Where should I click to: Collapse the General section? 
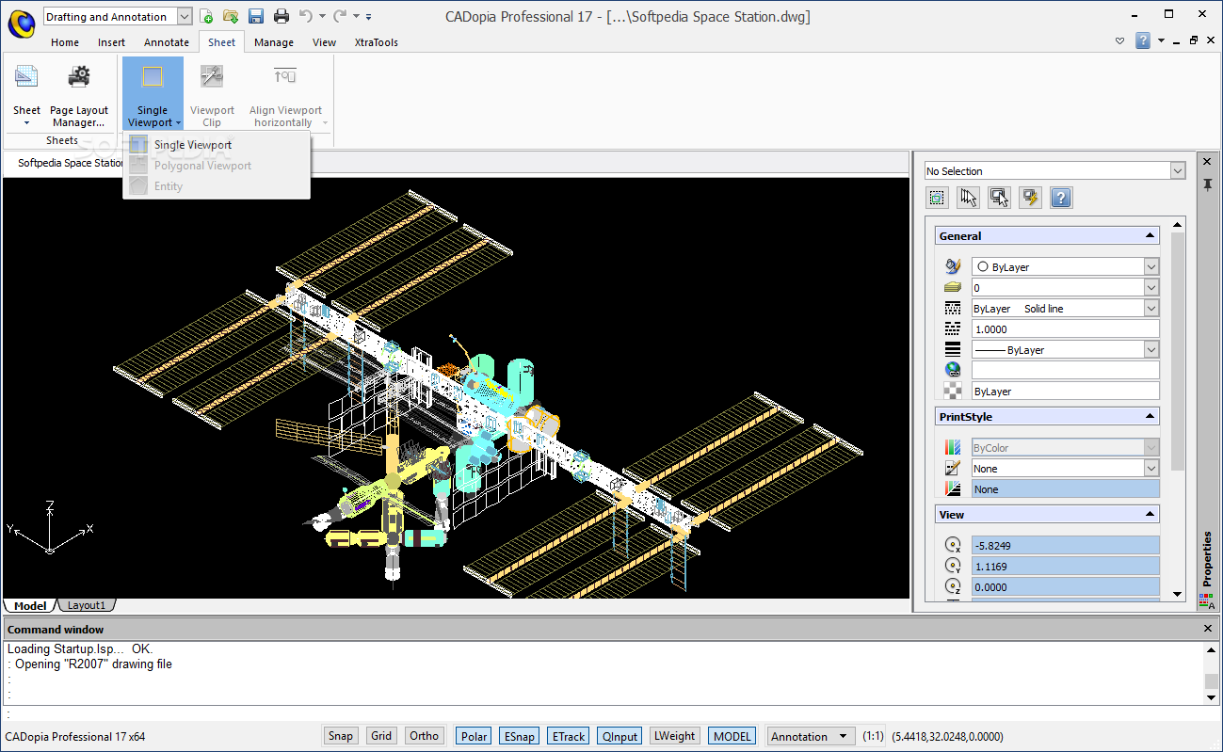pos(1150,236)
